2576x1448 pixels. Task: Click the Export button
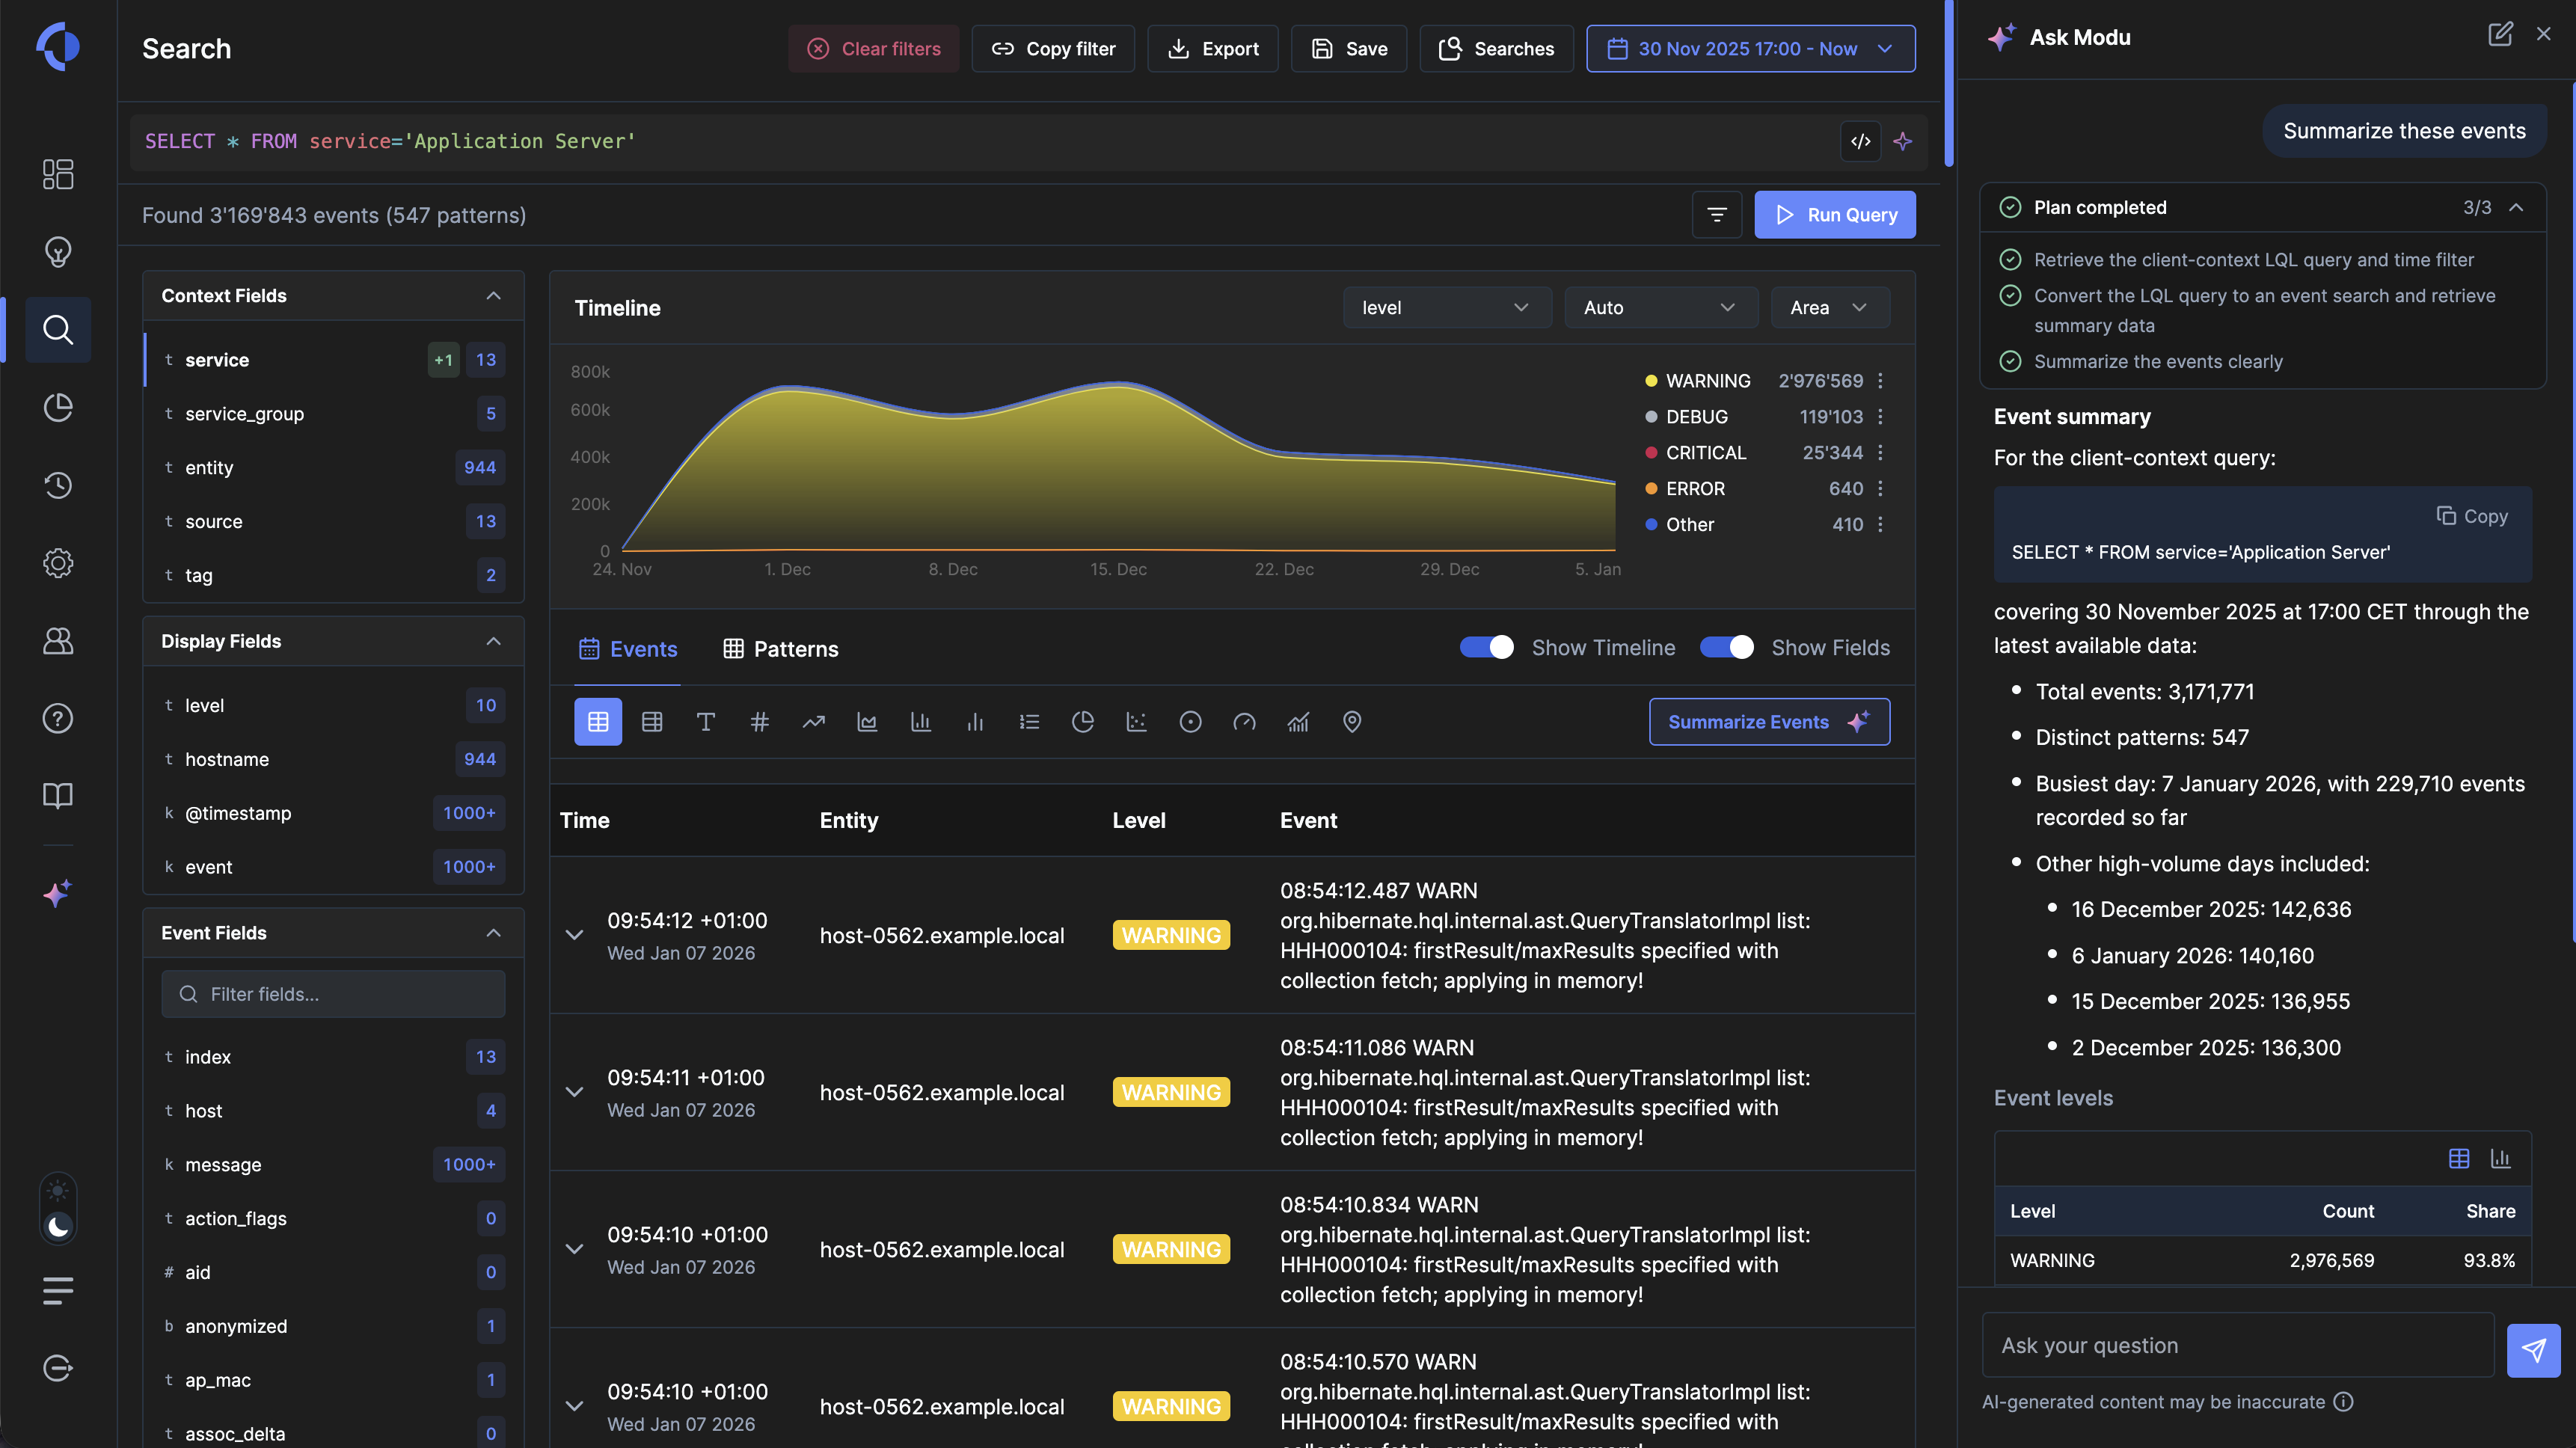[x=1213, y=49]
